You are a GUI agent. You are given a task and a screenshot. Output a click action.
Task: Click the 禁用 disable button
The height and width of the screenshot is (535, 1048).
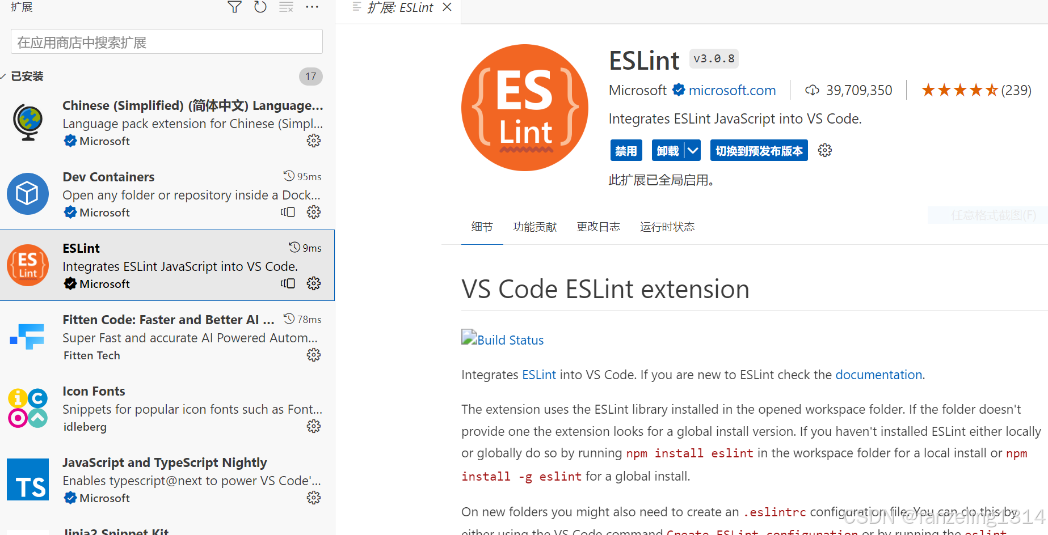click(626, 150)
